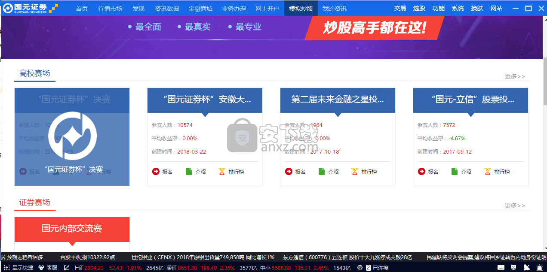Select 业务办理 tab
This screenshot has width=547, height=272.
(234, 8)
